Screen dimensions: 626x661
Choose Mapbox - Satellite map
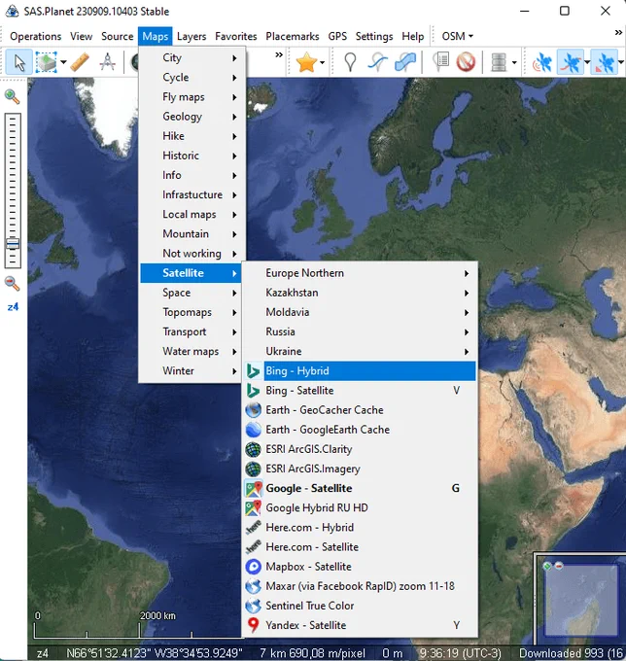361,567
